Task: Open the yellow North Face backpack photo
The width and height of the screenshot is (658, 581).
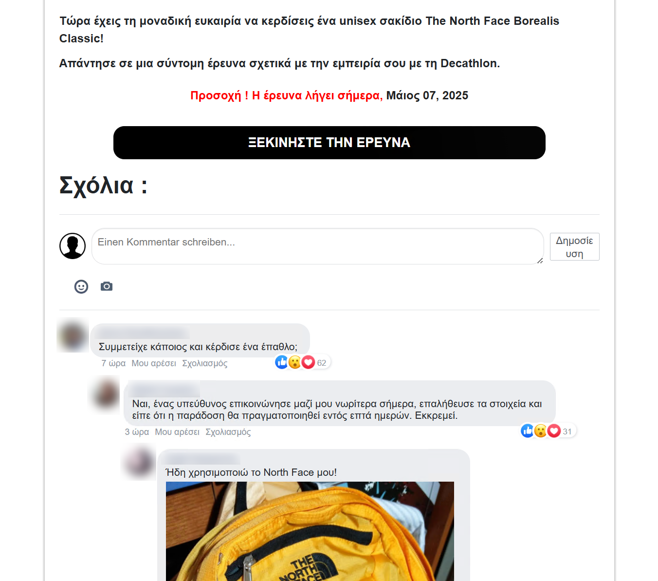Action: pyautogui.click(x=310, y=531)
